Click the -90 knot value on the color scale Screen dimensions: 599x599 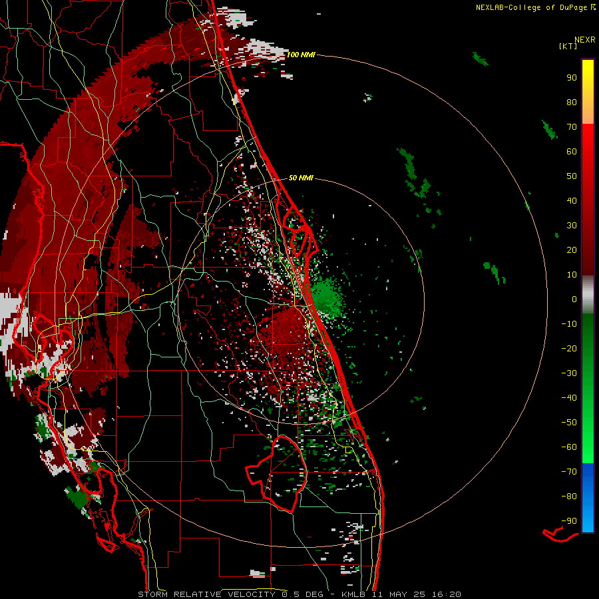pyautogui.click(x=569, y=521)
